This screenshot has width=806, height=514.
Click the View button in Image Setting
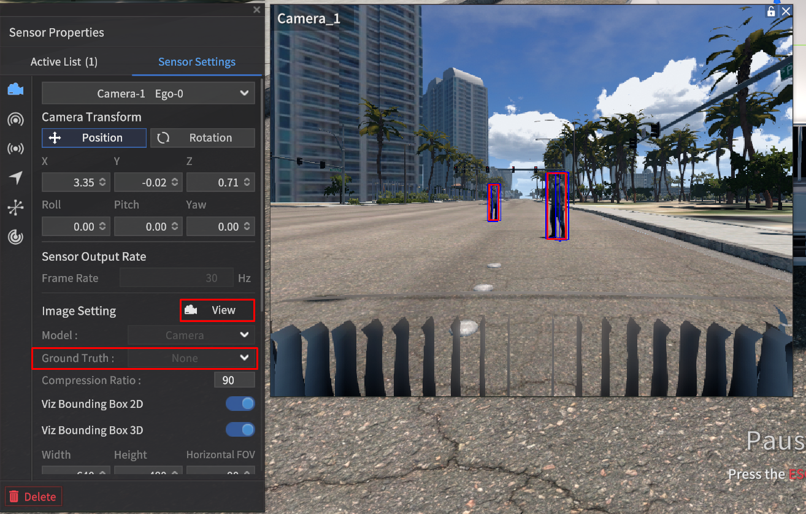(217, 310)
